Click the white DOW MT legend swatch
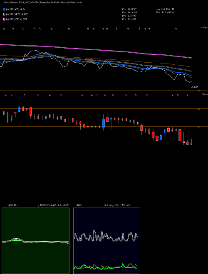The image size is (208, 274). tap(4, 14)
